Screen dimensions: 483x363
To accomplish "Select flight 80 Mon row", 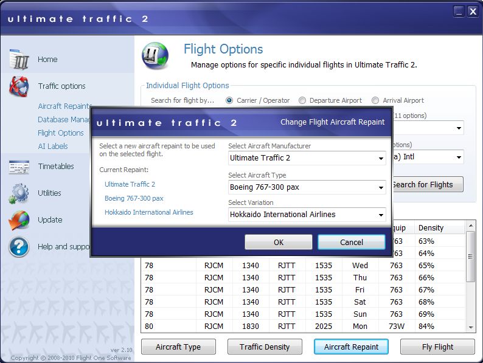I will [x=303, y=326].
